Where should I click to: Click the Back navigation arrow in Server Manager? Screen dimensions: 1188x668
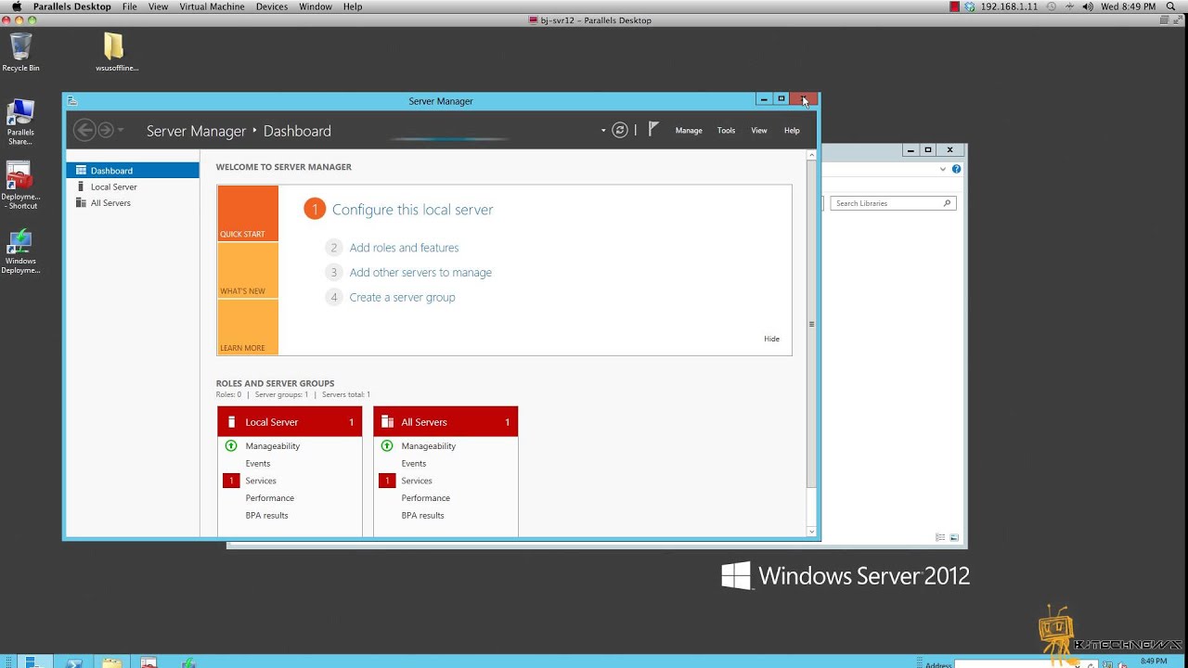pos(84,131)
